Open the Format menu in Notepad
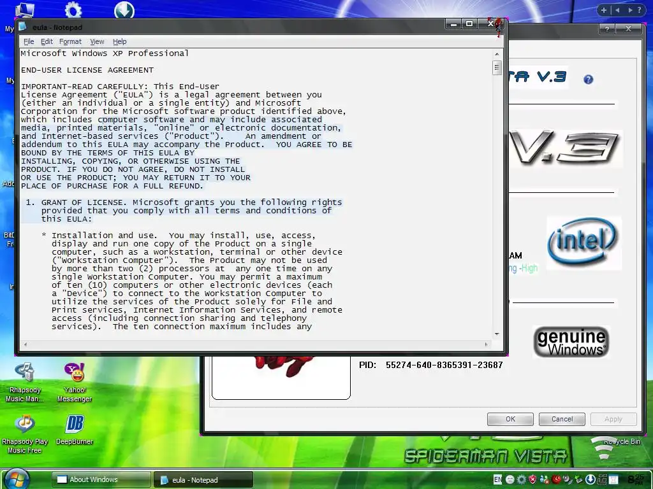Image resolution: width=653 pixels, height=489 pixels. [x=70, y=41]
